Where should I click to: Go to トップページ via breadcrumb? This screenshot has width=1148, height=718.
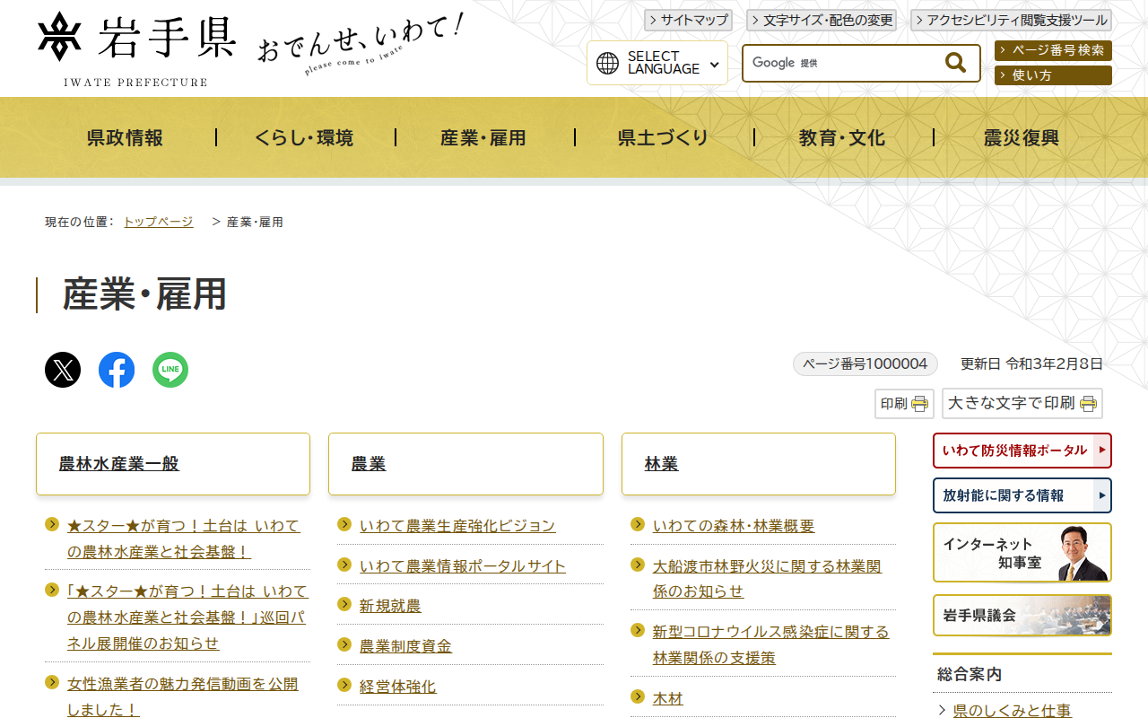click(x=158, y=222)
